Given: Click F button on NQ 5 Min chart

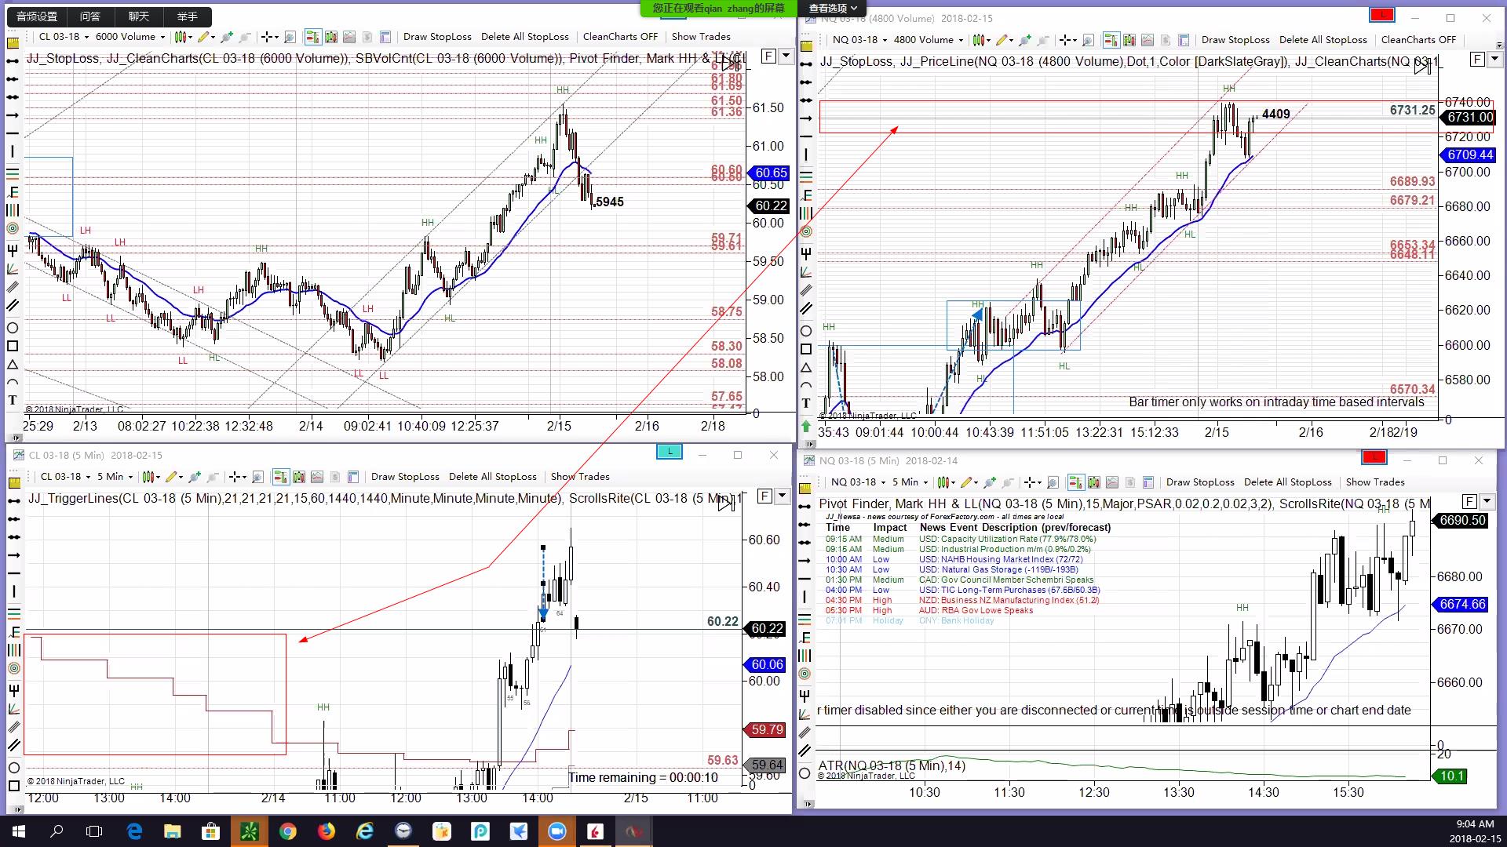Looking at the screenshot, I should click(x=1469, y=501).
